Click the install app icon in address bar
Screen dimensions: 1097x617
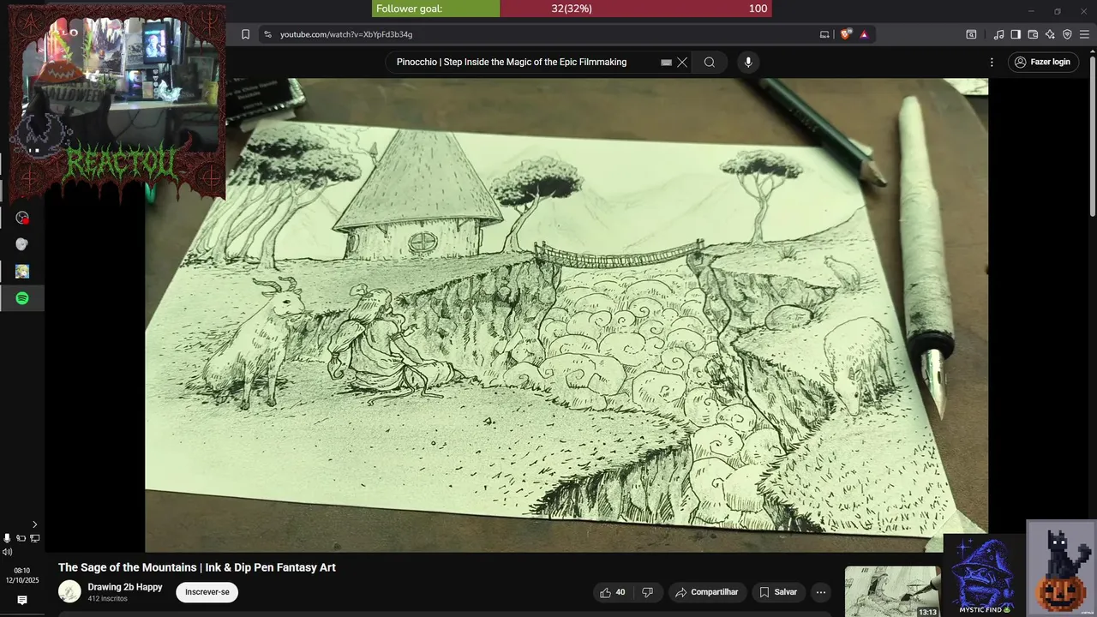[824, 34]
